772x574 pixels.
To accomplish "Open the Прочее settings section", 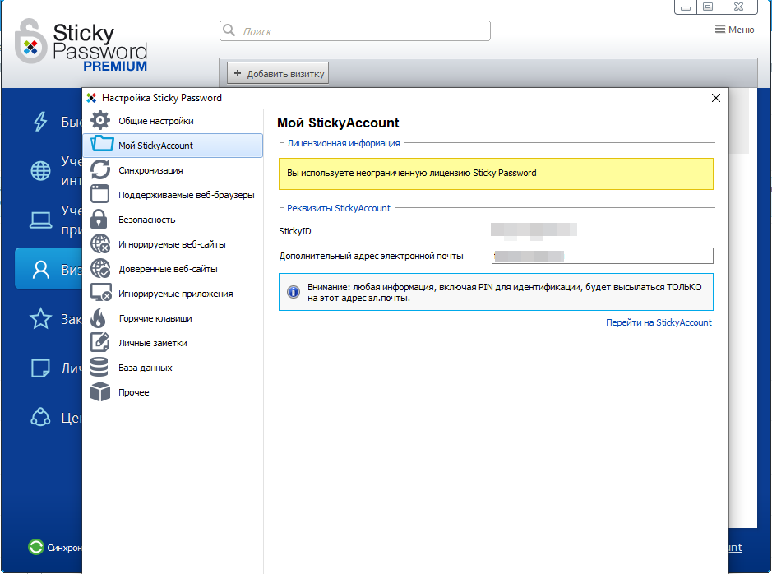I will [173, 391].
